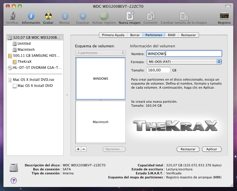Click the Grabar burn icon
Screen dimensions: 237x191
click(48, 16)
